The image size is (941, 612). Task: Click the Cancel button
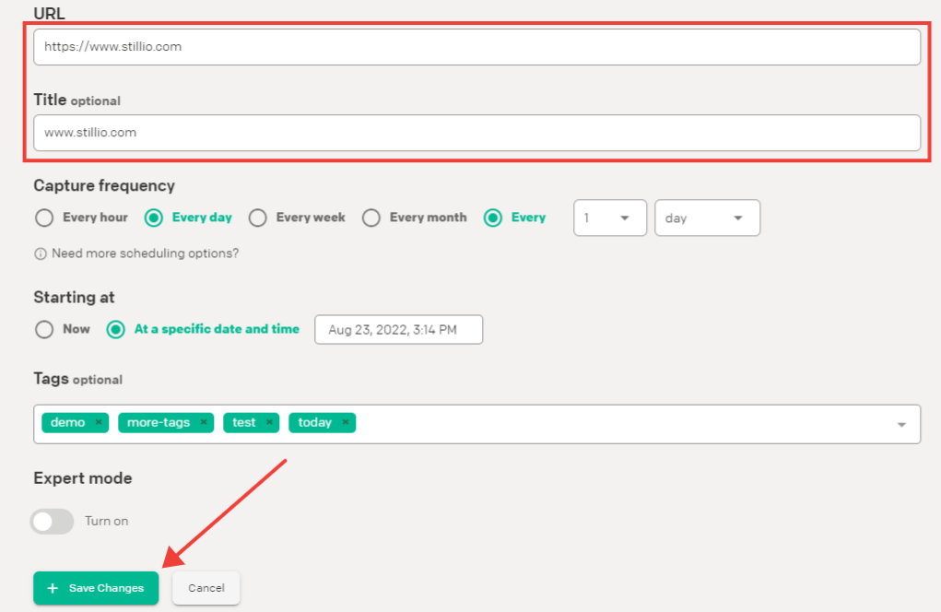point(206,588)
